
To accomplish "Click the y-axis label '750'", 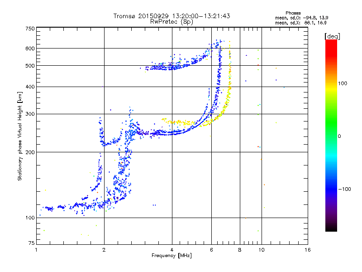I will (30, 29).
